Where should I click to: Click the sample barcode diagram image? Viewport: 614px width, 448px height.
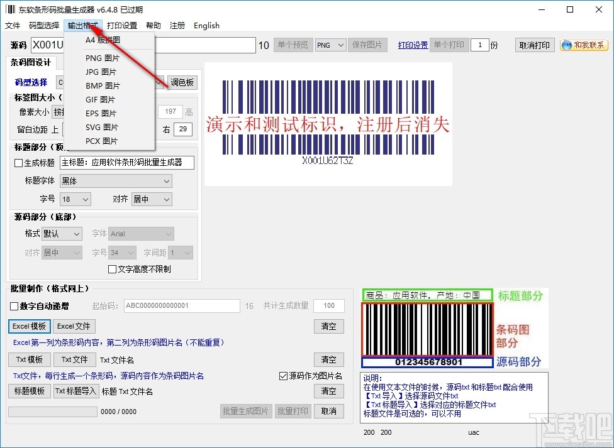tap(454, 329)
